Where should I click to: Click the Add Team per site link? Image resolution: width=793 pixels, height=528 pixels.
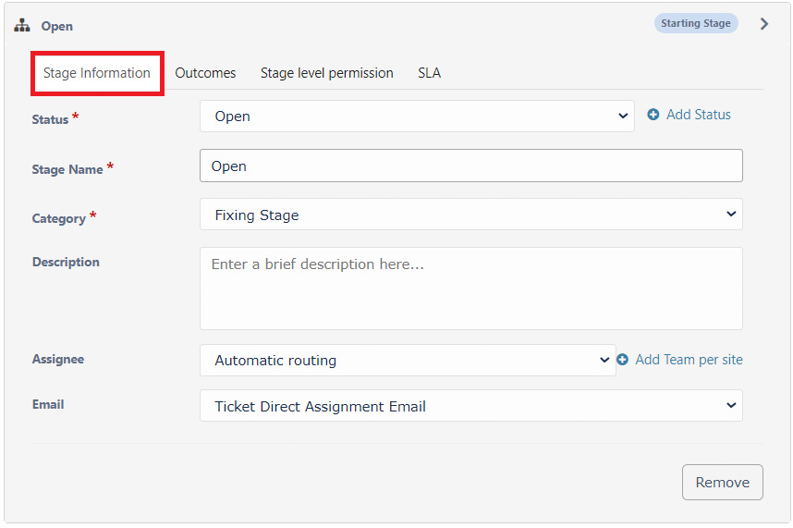point(689,360)
